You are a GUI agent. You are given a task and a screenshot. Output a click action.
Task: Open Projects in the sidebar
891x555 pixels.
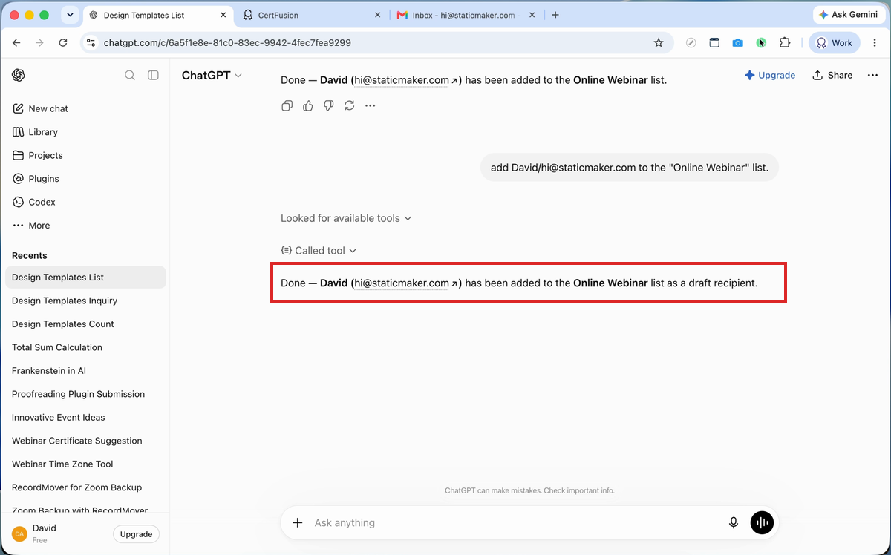pos(45,155)
